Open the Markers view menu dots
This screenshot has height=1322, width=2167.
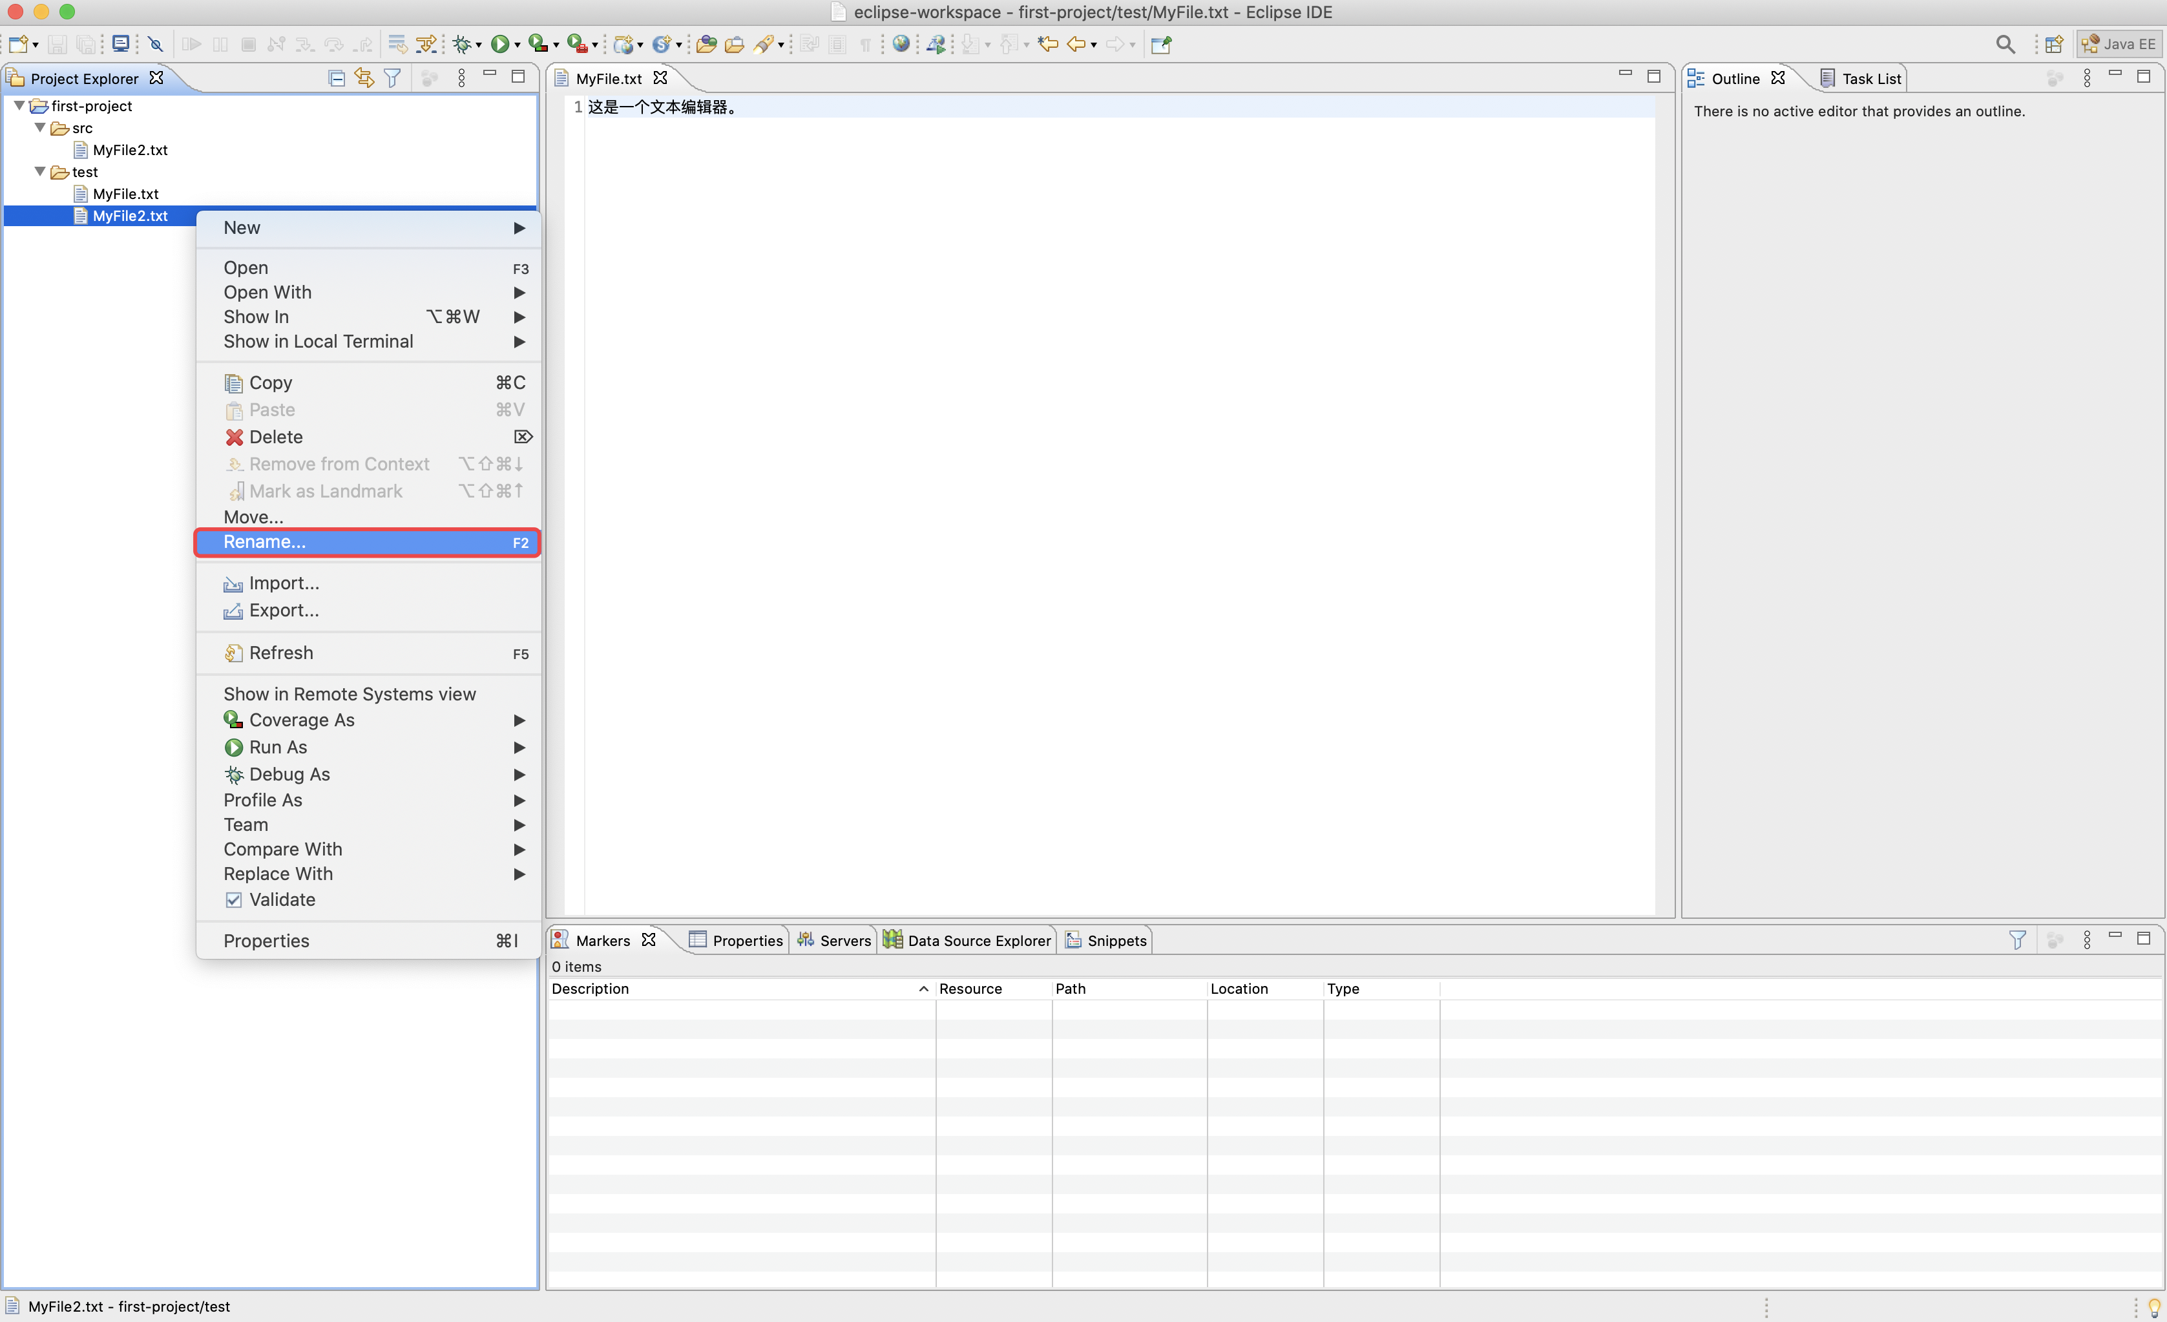click(2087, 940)
